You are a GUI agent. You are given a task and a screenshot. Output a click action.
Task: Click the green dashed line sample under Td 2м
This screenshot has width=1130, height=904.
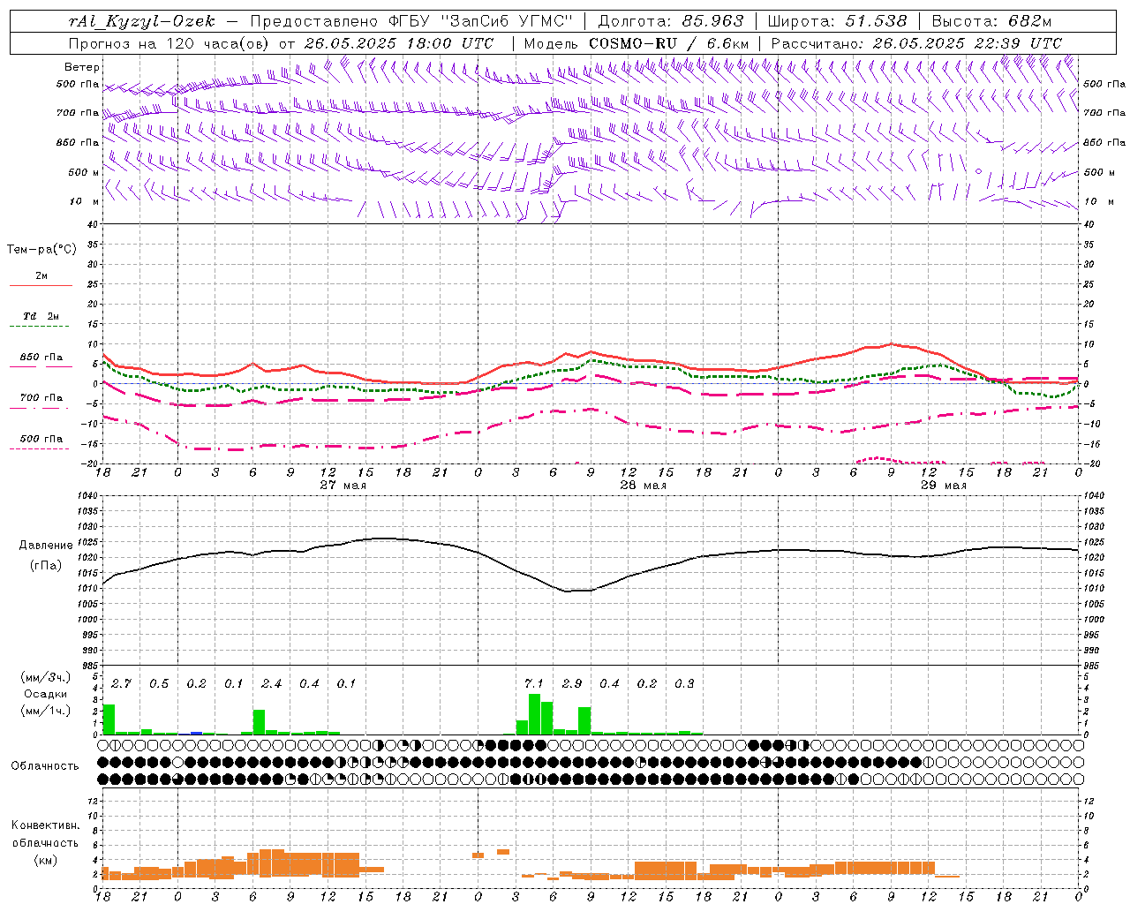[40, 327]
